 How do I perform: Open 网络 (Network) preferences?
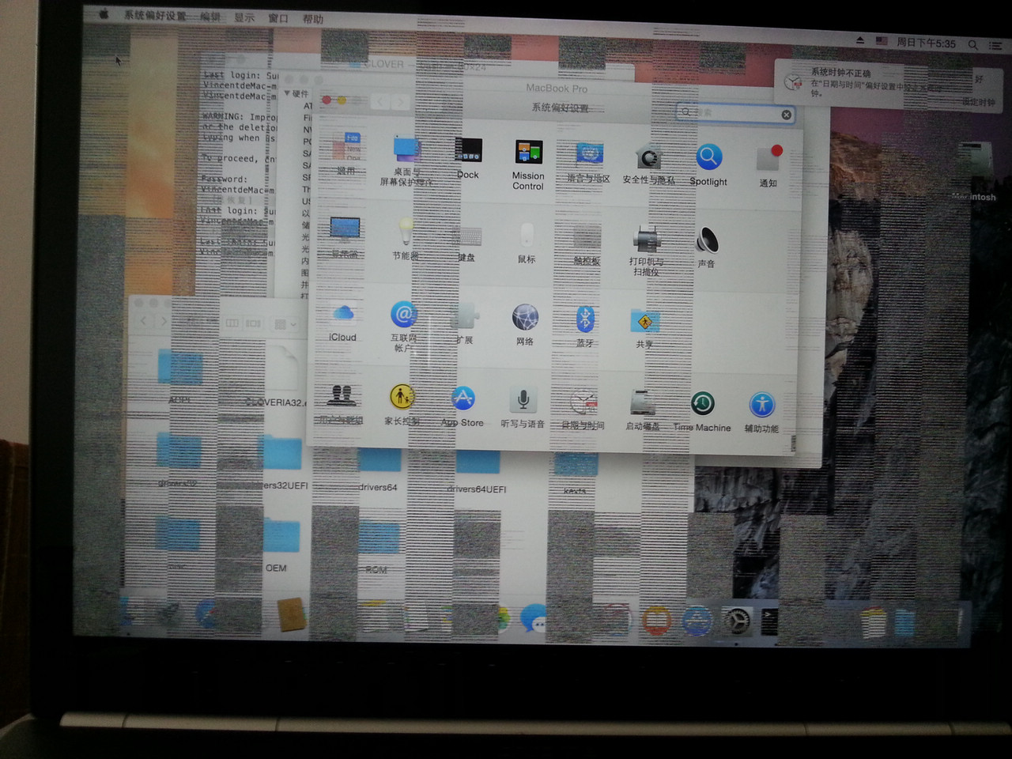click(x=525, y=325)
